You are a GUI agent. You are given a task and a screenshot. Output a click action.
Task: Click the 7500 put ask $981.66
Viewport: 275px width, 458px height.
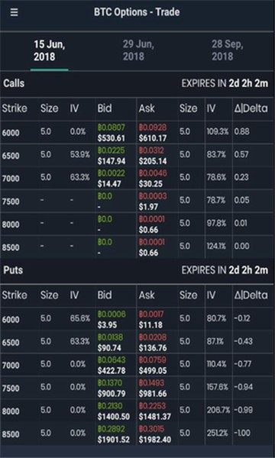153,394
